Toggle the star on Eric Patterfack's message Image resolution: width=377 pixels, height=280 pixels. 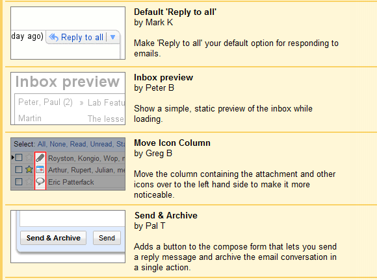(29, 181)
